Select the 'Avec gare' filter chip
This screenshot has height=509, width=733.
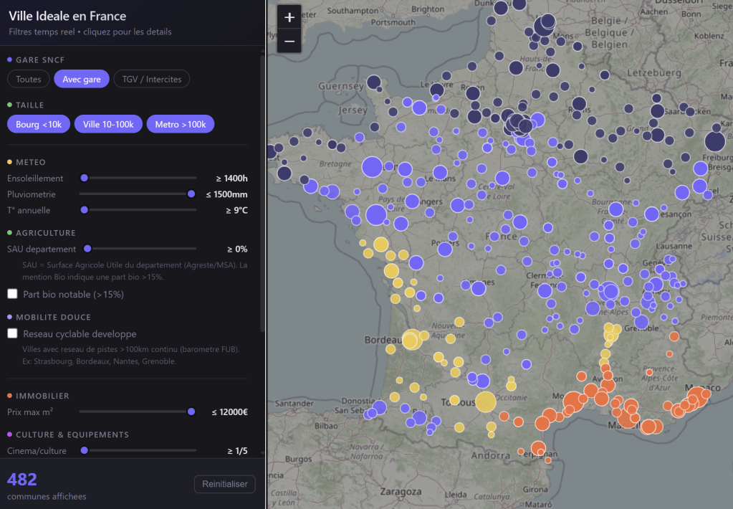(x=82, y=79)
